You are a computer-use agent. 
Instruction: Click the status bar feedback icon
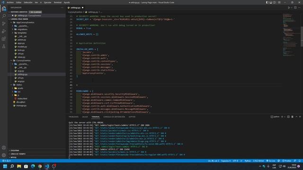[295, 161]
